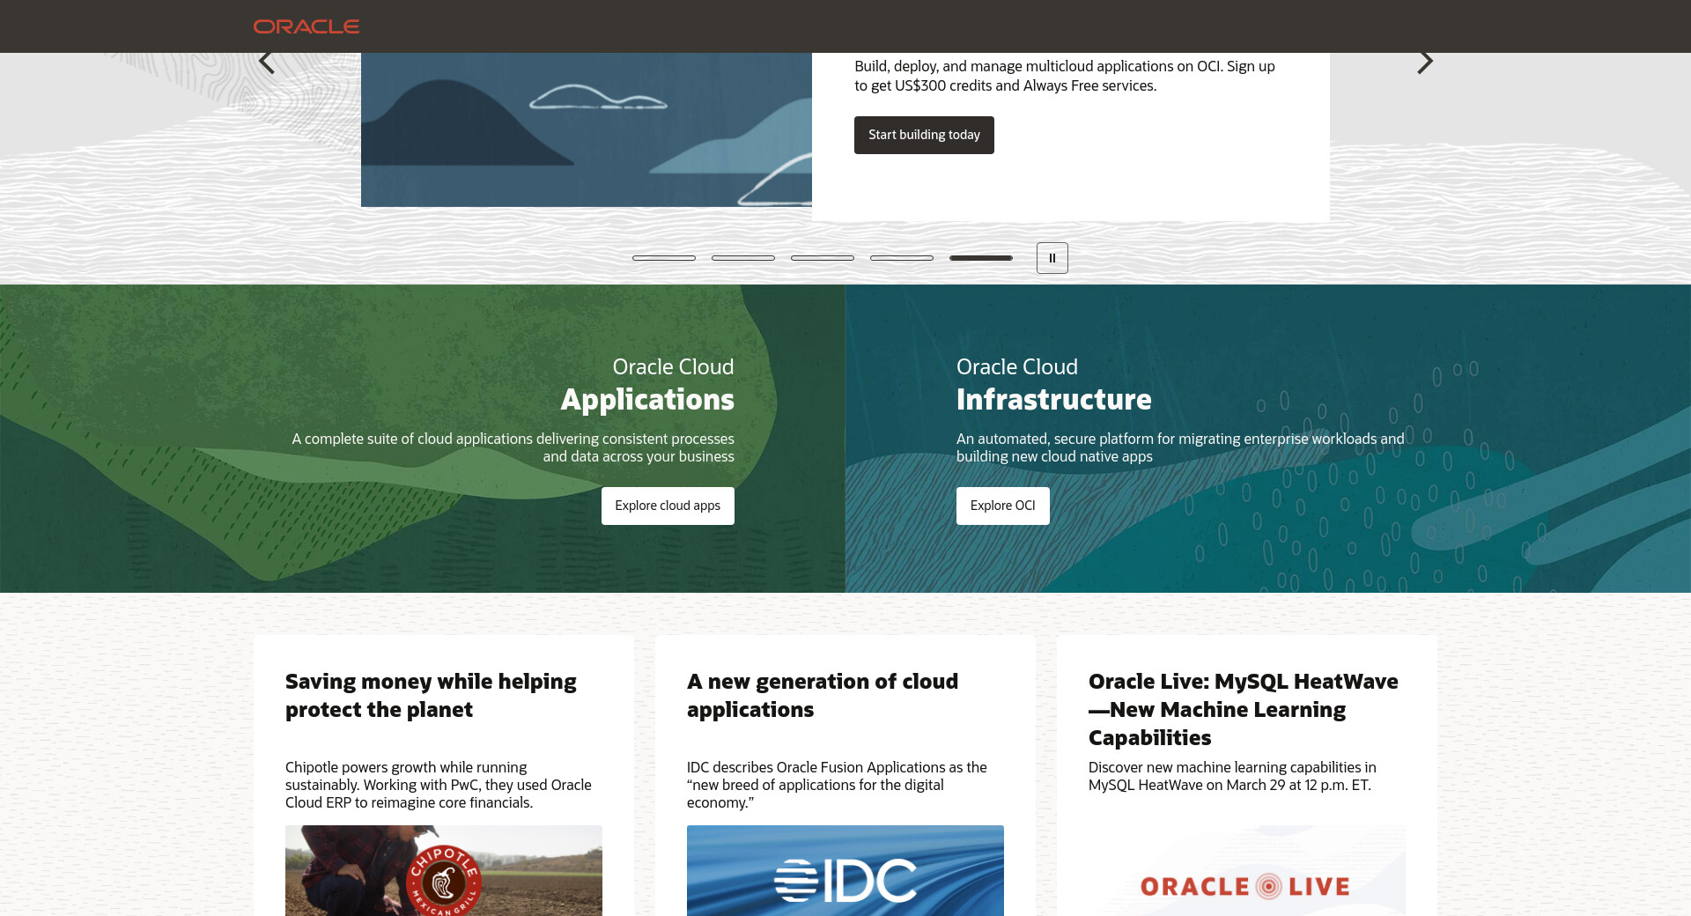Click Explore OCI button

coord(1002,506)
